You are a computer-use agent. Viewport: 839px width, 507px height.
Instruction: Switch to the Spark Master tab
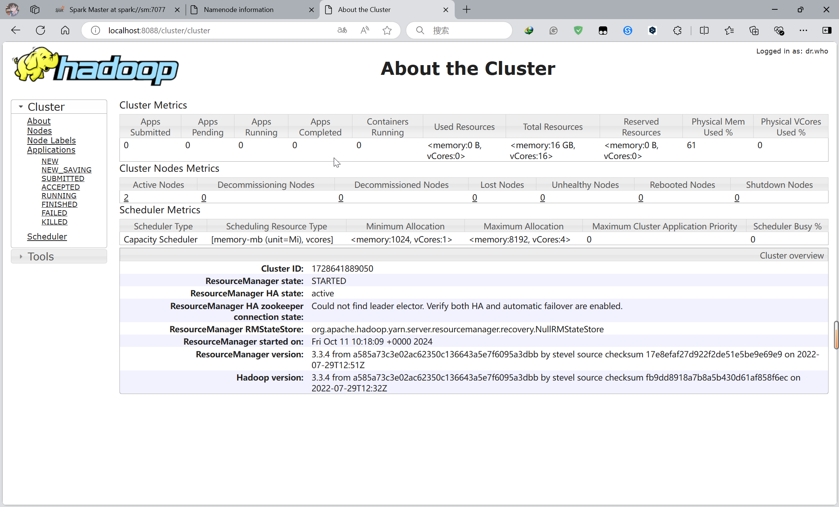pyautogui.click(x=117, y=10)
